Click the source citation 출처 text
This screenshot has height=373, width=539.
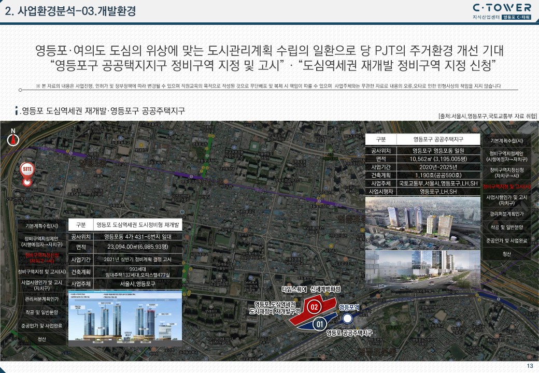pyautogui.click(x=487, y=116)
